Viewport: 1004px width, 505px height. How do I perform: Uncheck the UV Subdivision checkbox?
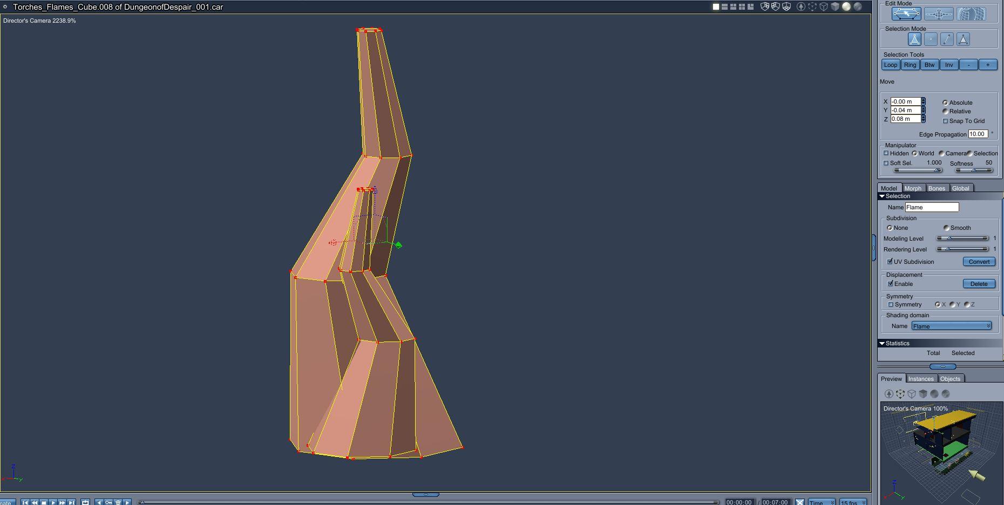pyautogui.click(x=890, y=262)
